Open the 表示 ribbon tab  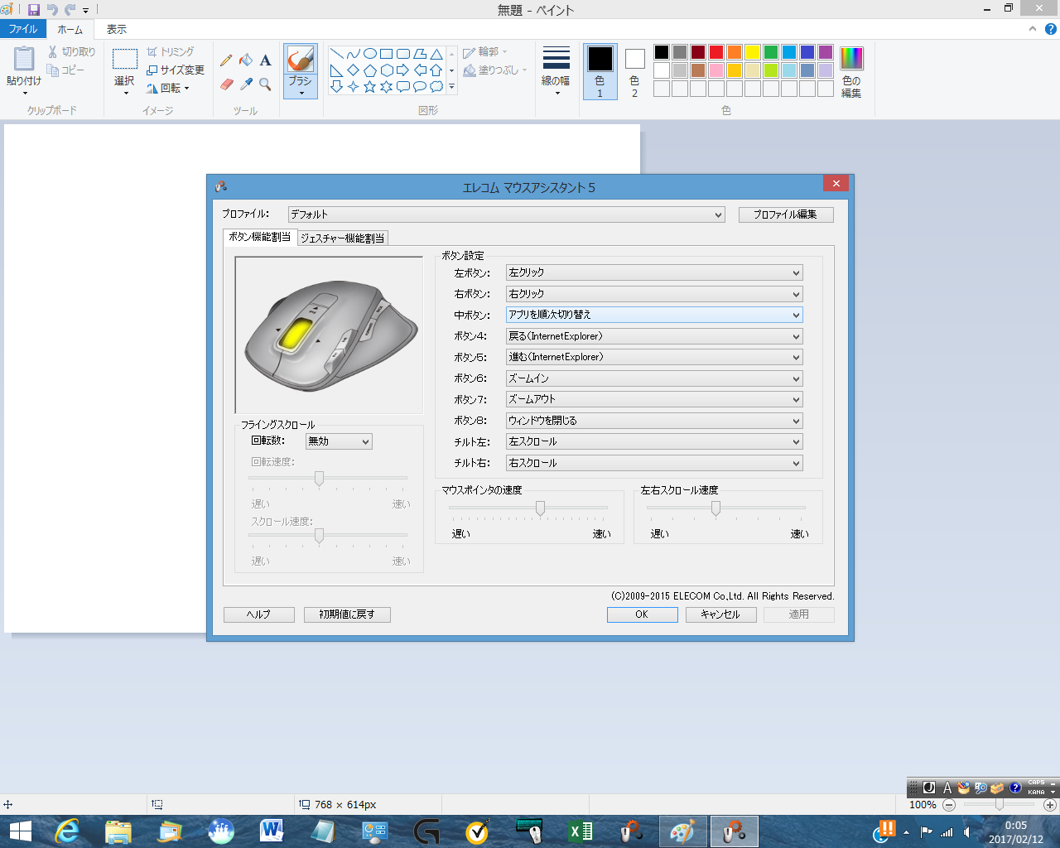[117, 29]
